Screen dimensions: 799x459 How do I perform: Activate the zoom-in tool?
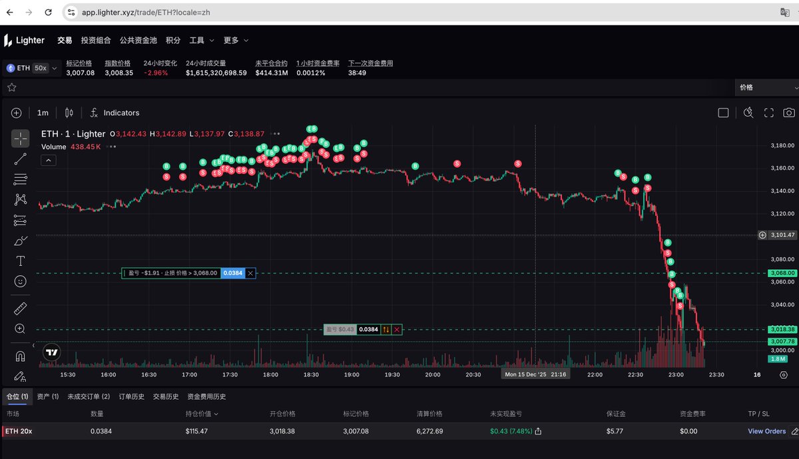(21, 328)
